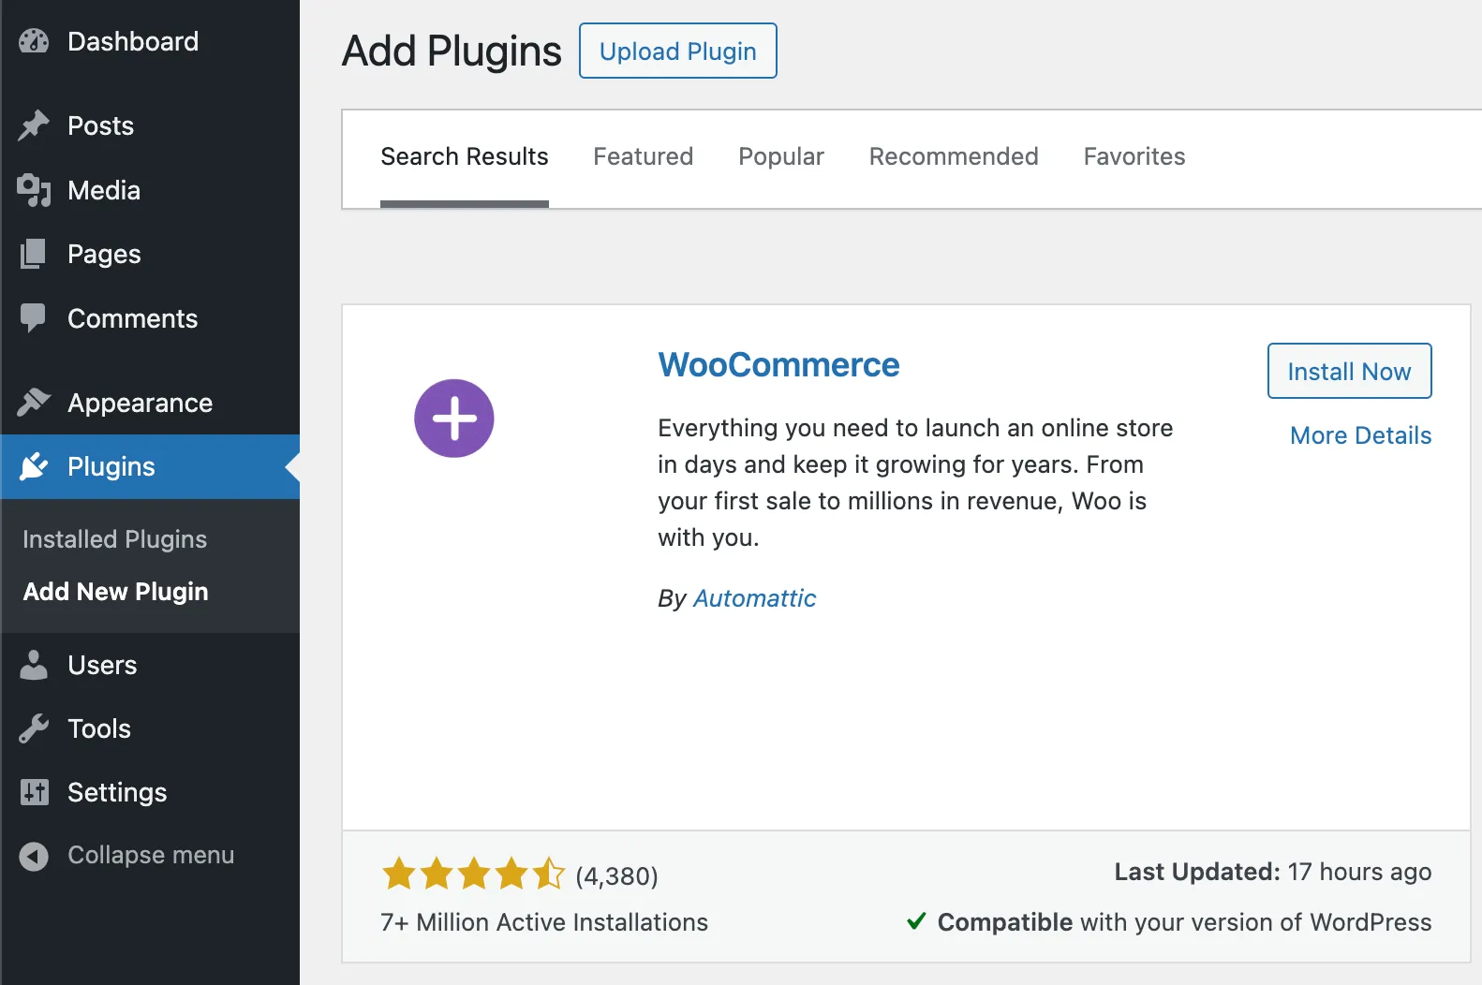The image size is (1482, 985).
Task: Switch to the Recommended tab
Action: (x=954, y=156)
